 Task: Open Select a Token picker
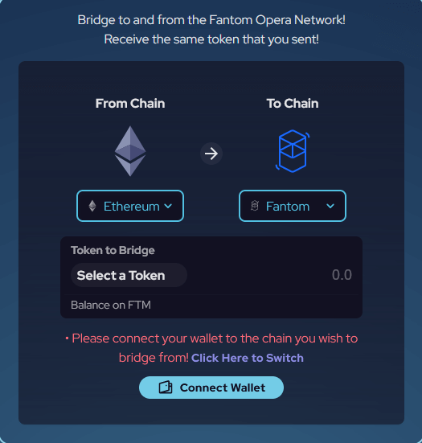[129, 275]
